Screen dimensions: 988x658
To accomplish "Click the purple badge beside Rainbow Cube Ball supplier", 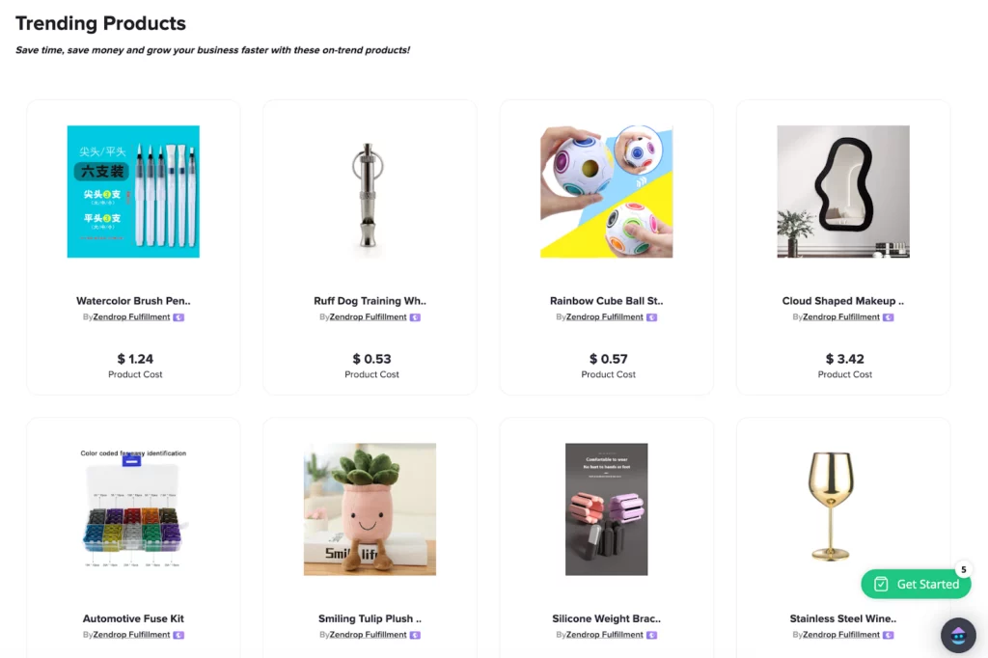I will (x=652, y=317).
